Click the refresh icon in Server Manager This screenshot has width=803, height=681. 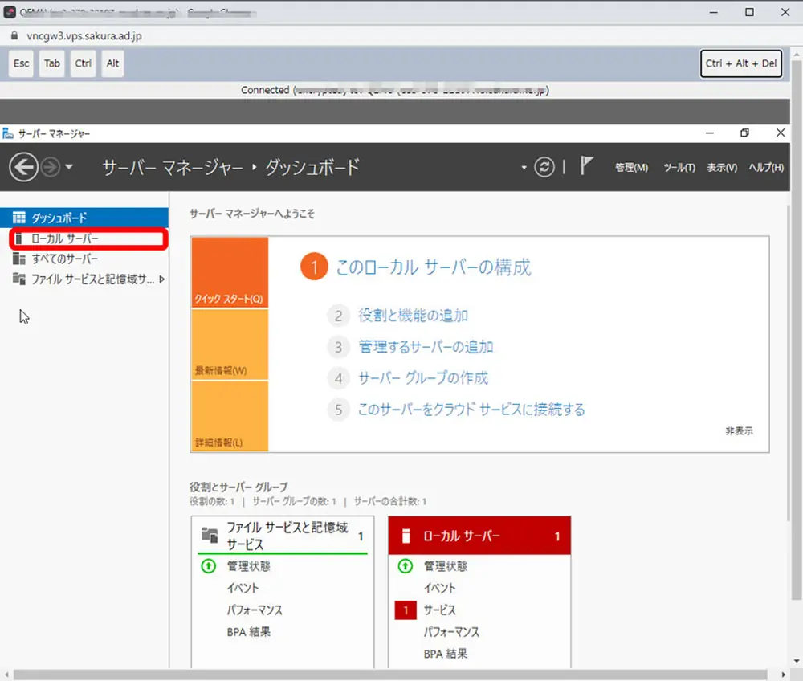[544, 166]
